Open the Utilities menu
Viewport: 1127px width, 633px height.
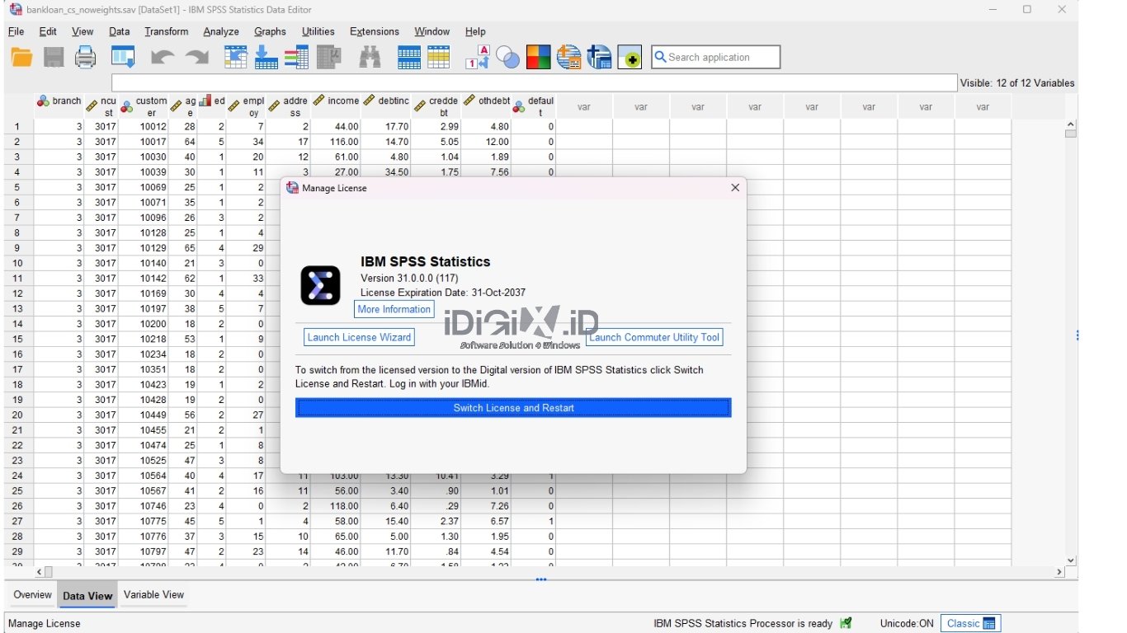point(318,31)
